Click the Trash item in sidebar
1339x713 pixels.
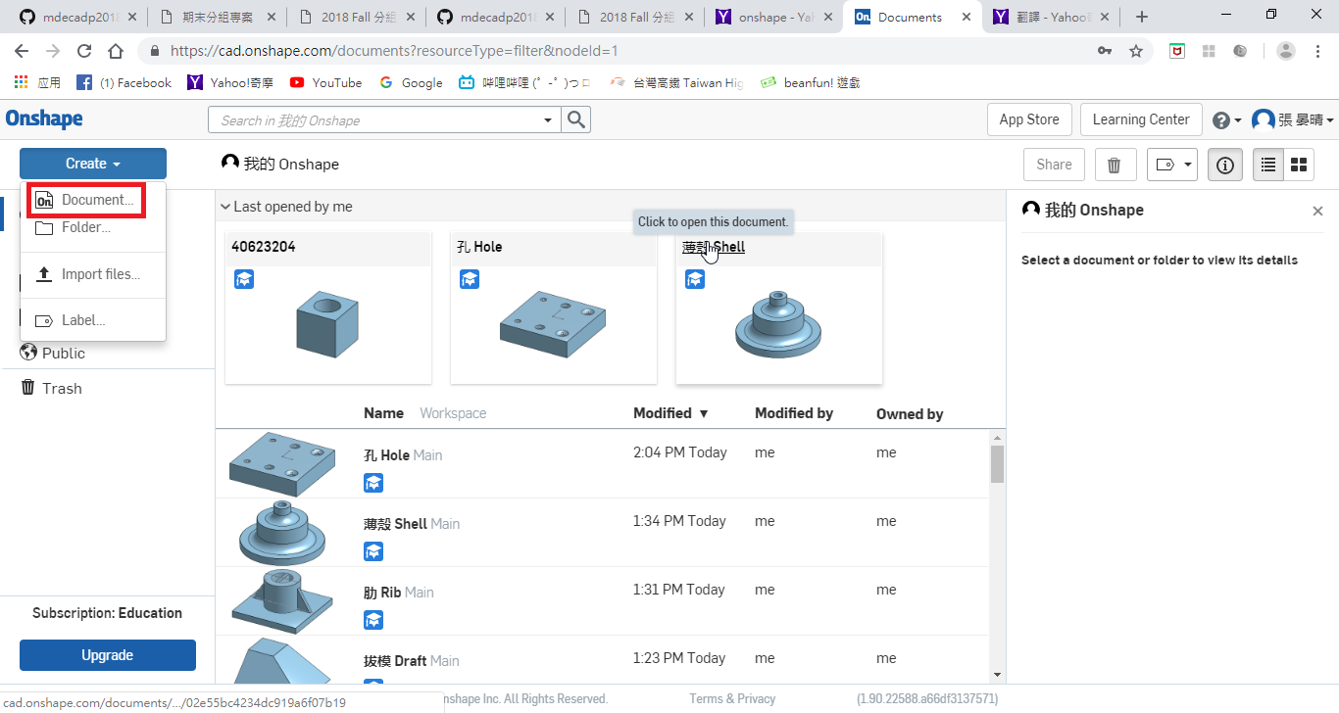pos(61,388)
